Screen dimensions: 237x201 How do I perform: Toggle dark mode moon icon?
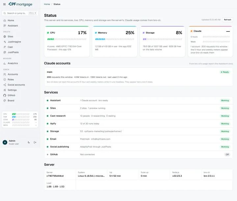29,142
